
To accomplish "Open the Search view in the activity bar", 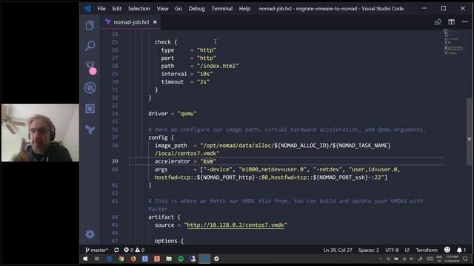I will click(90, 46).
